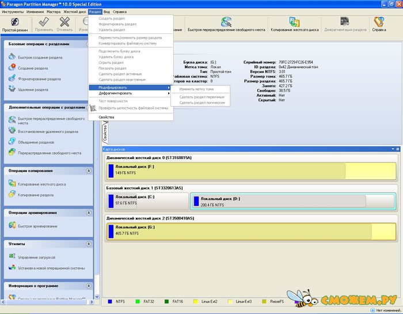Click Дефрагментация раздела toolbar icon

pos(345,22)
